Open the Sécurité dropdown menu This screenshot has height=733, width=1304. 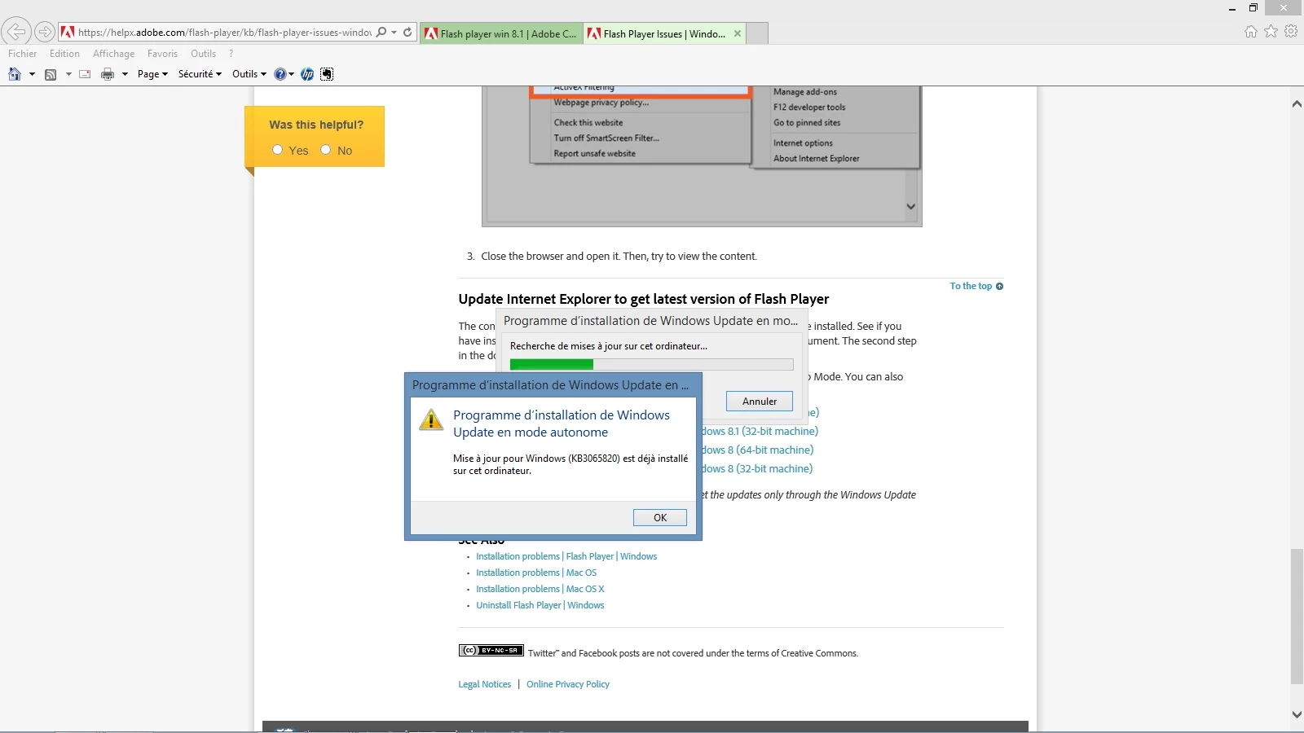(x=200, y=74)
